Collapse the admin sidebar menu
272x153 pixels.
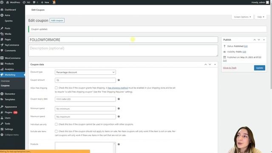pyautogui.click(x=10, y=135)
